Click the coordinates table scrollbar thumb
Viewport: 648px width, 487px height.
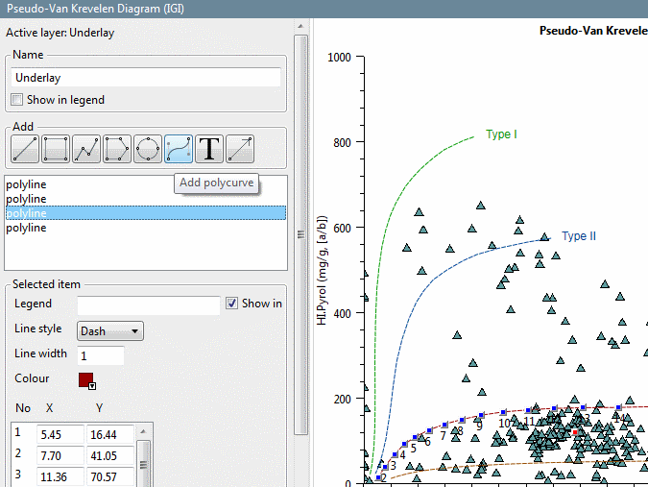(143, 465)
